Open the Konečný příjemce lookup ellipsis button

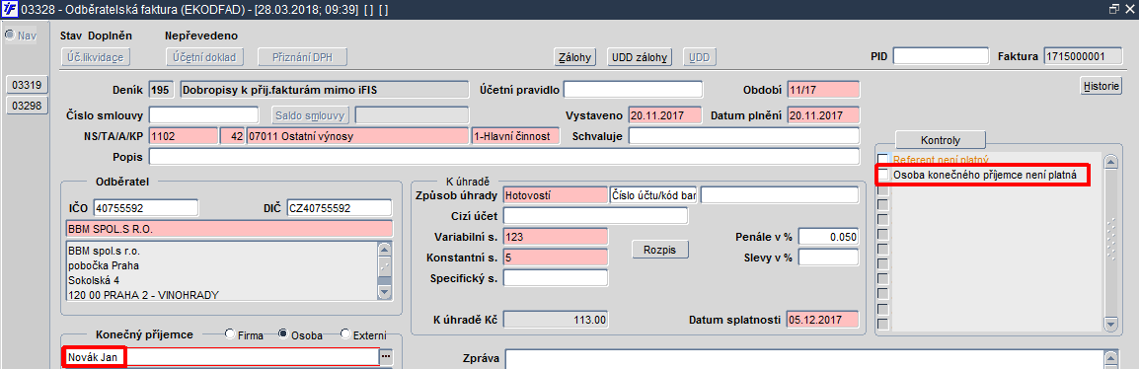pos(386,356)
